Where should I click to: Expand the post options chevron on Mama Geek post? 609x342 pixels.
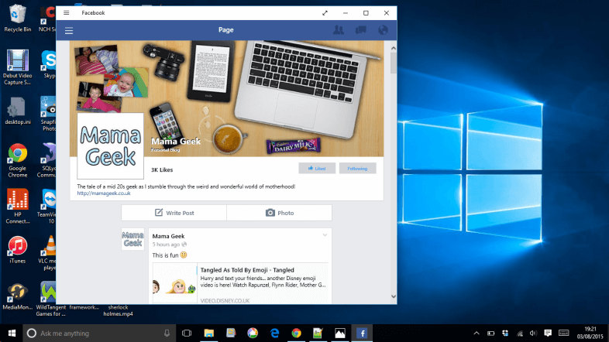[x=325, y=235]
